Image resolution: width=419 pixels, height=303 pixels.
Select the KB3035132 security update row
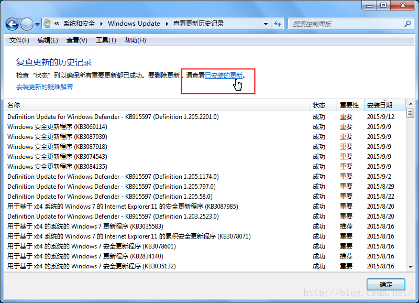205,266
